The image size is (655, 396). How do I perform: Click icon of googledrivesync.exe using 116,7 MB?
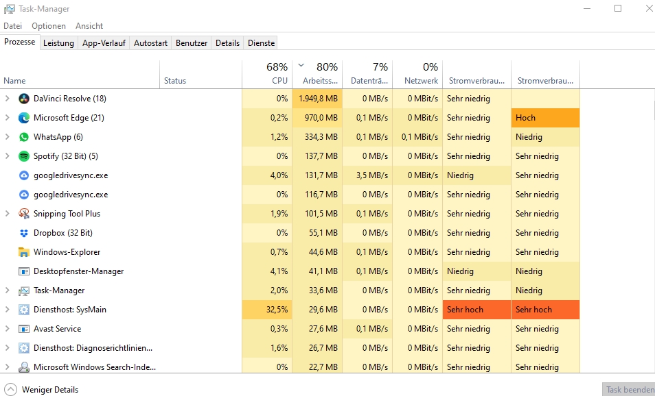pyautogui.click(x=24, y=195)
